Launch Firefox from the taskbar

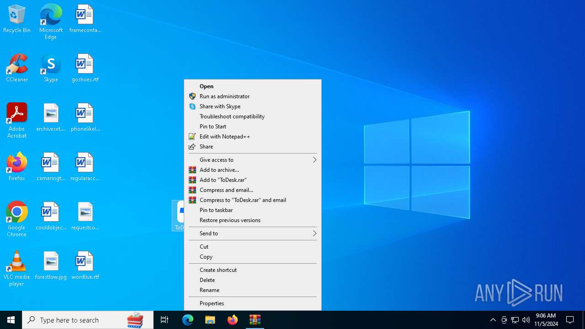click(x=233, y=320)
